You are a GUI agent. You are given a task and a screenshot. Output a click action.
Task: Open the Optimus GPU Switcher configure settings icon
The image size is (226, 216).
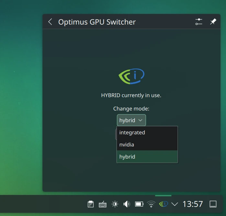pos(198,22)
